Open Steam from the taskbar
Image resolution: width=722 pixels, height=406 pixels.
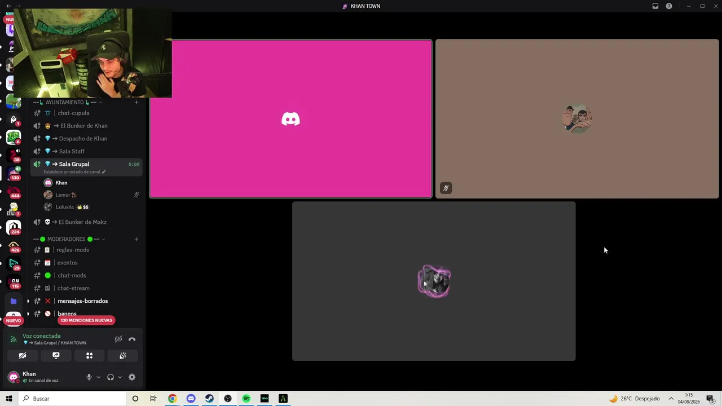pyautogui.click(x=209, y=399)
